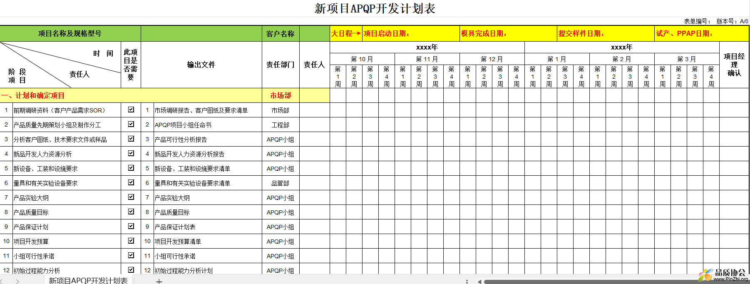Go to the next sheet with the right arrow
The image size is (750, 284).
click(17, 282)
